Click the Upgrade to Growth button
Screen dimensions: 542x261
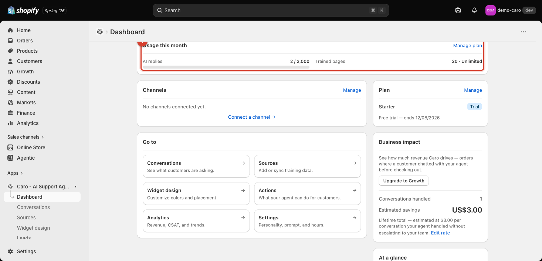(404, 181)
